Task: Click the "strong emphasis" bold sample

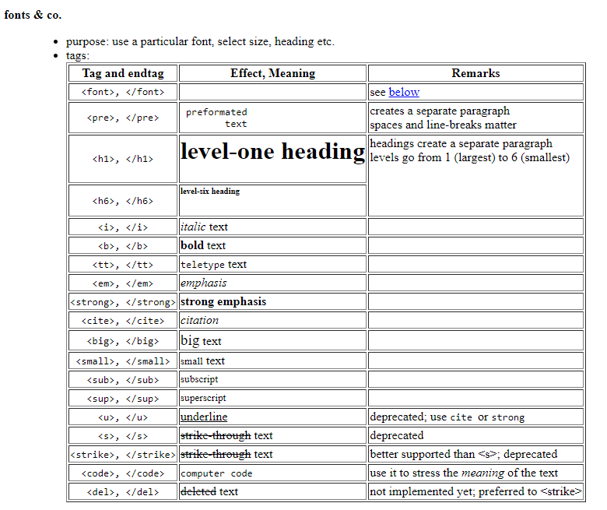Action: coord(223,301)
